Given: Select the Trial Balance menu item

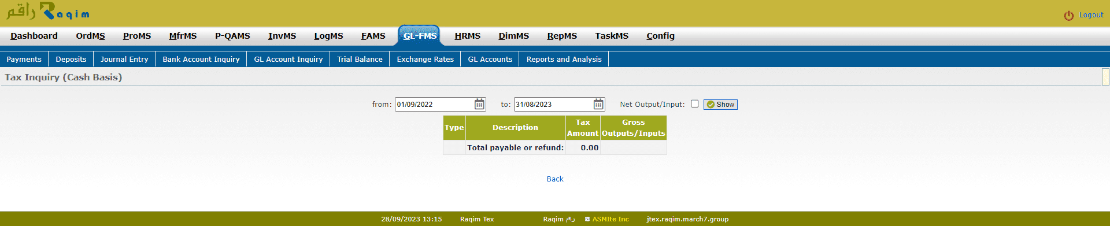Looking at the screenshot, I should pos(360,59).
